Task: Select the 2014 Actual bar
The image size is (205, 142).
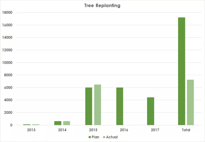Action: coord(66,123)
